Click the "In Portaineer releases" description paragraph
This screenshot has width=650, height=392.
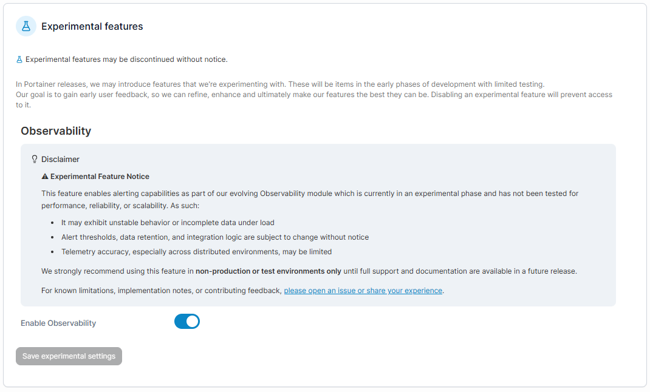pyautogui.click(x=279, y=84)
